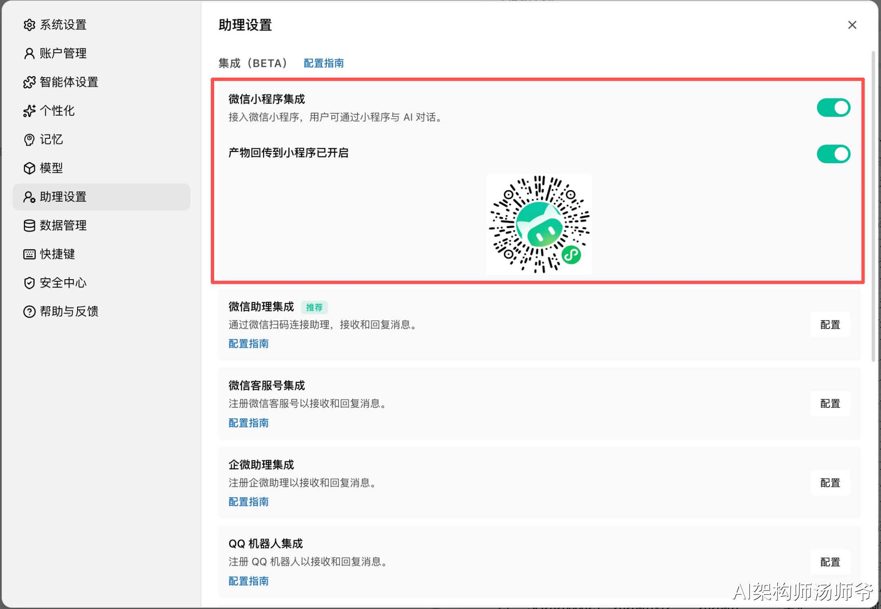Viewport: 881px width, 609px height.
Task: Click the 微信助理集成 heading
Action: (261, 307)
